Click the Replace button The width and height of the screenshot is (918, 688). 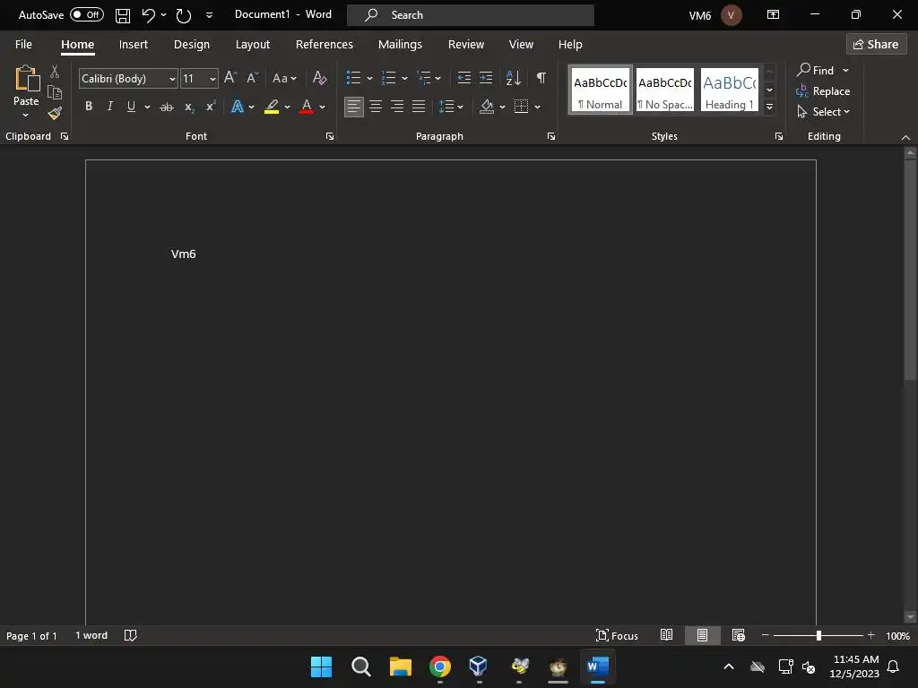pos(823,91)
